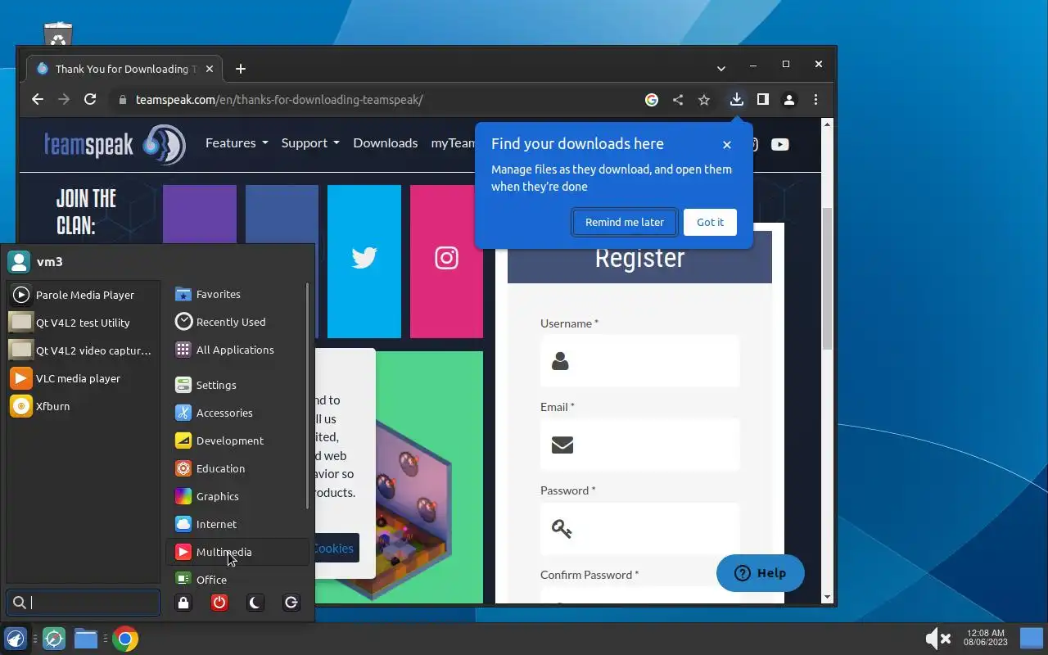Open the Help chat widget
This screenshot has width=1048, height=655.
tap(761, 573)
